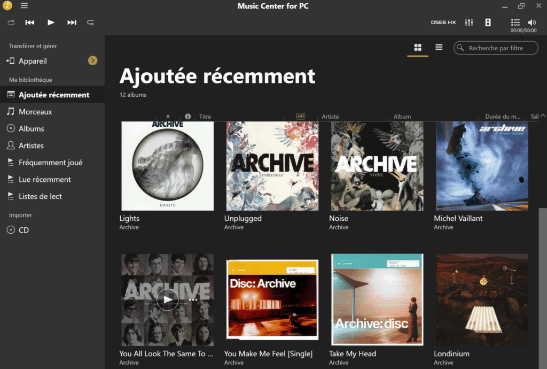The width and height of the screenshot is (547, 369).
Task: Click the output speaker device icon
Action: click(x=487, y=22)
